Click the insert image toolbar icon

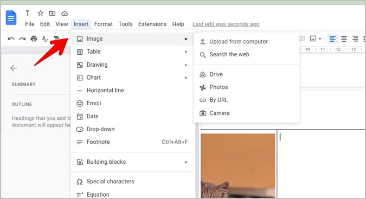click(312, 38)
